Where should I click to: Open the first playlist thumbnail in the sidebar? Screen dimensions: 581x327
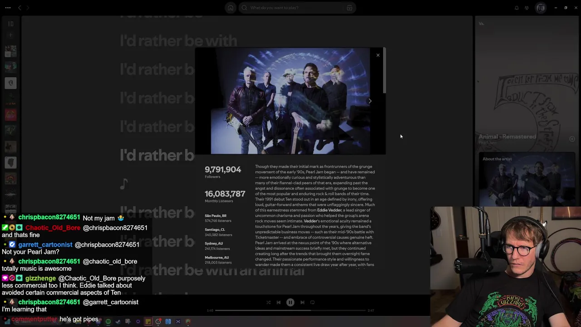point(10,51)
